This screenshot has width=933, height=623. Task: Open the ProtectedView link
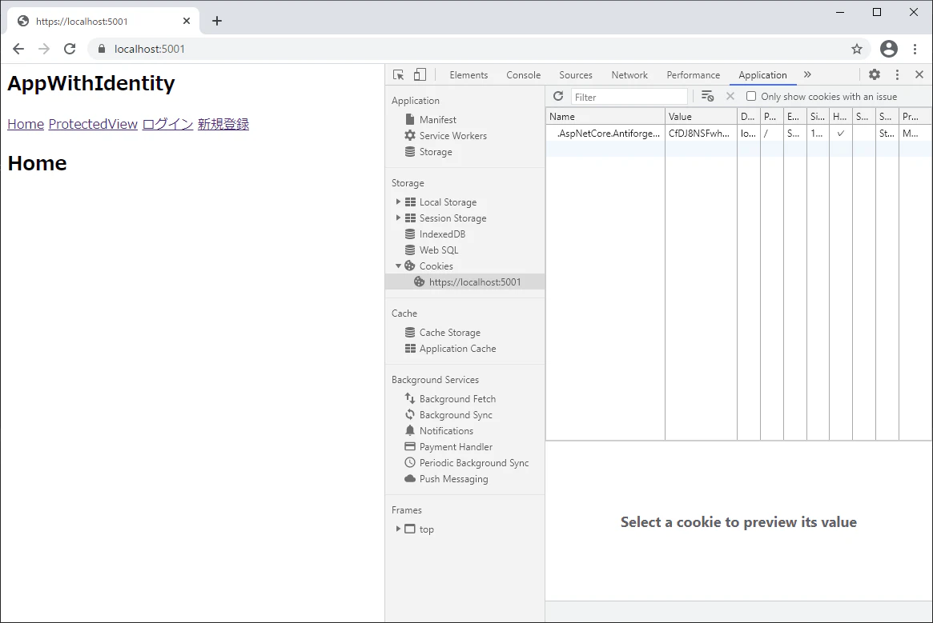point(93,124)
